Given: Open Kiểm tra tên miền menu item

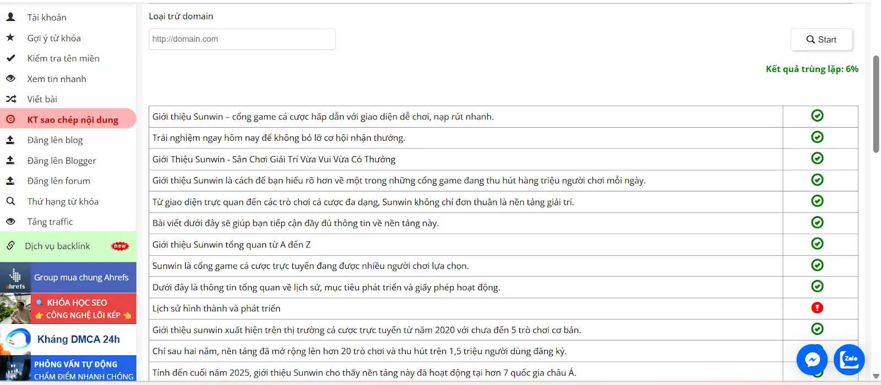Looking at the screenshot, I should tap(63, 58).
